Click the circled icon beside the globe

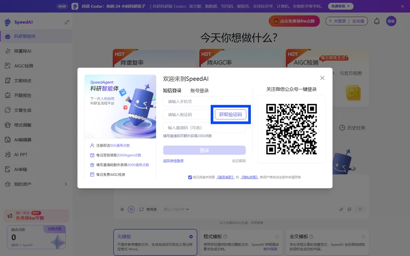[131, 209]
